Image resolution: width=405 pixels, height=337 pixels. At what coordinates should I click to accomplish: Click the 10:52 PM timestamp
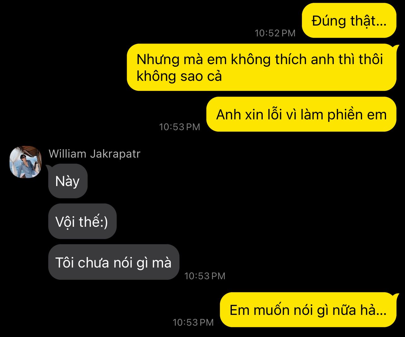(275, 33)
